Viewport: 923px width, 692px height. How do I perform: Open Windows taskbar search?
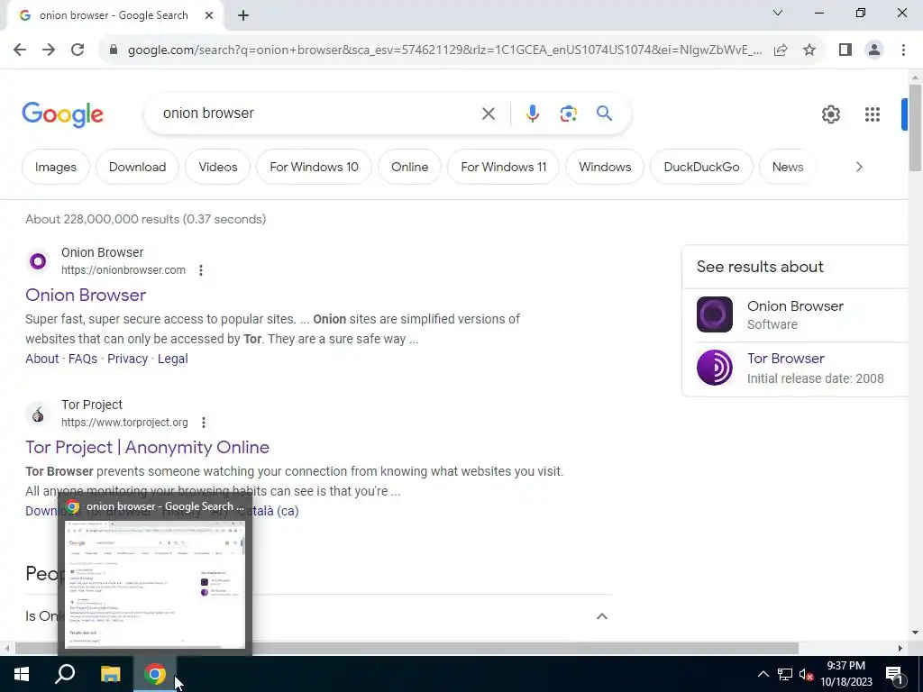pyautogui.click(x=65, y=674)
